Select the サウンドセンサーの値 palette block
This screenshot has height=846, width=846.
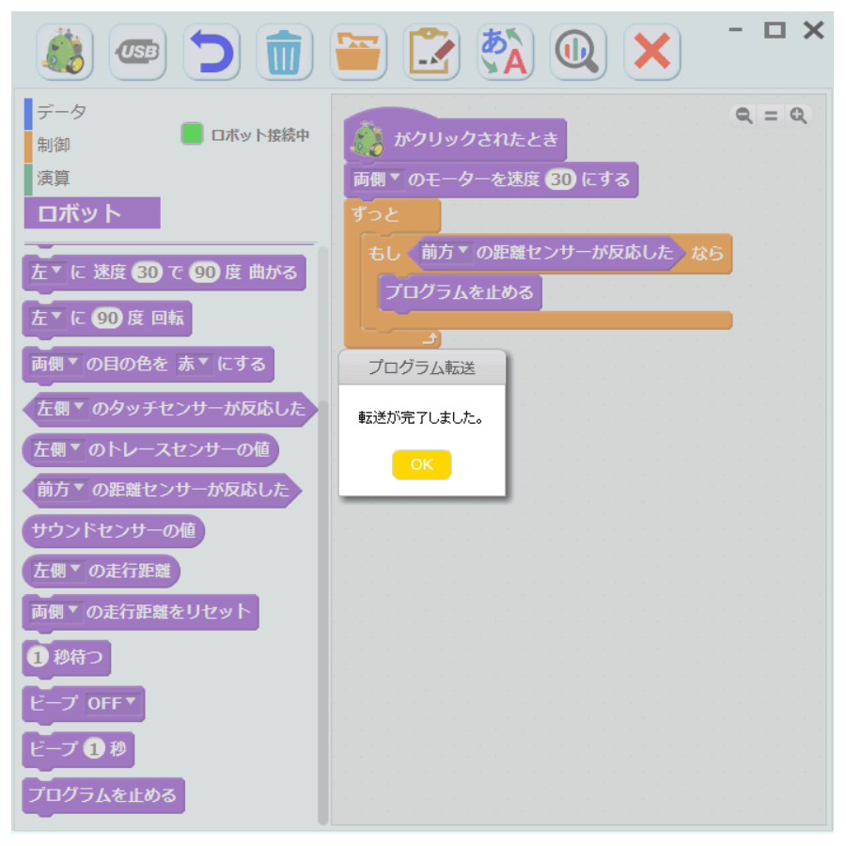[114, 531]
